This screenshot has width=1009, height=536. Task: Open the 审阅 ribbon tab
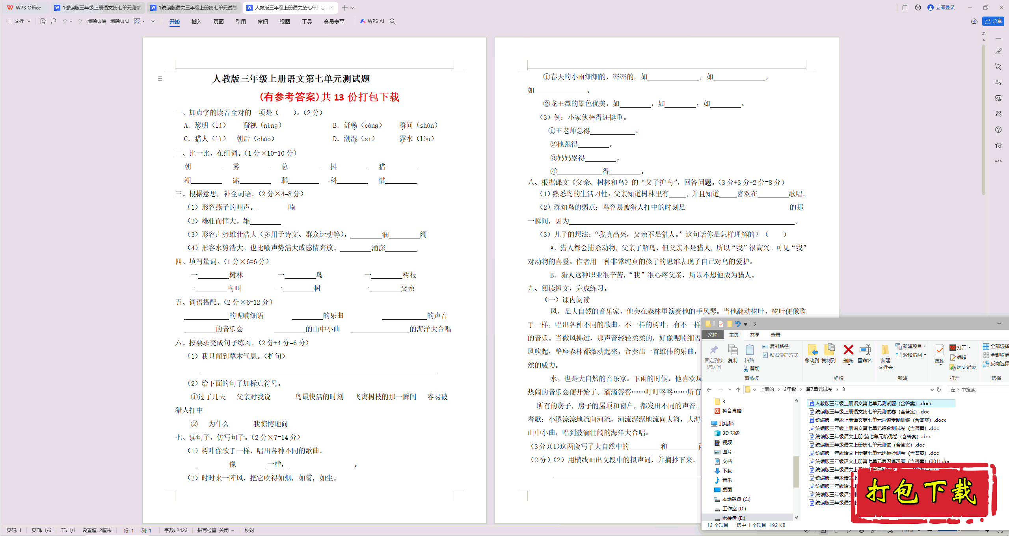(x=263, y=22)
